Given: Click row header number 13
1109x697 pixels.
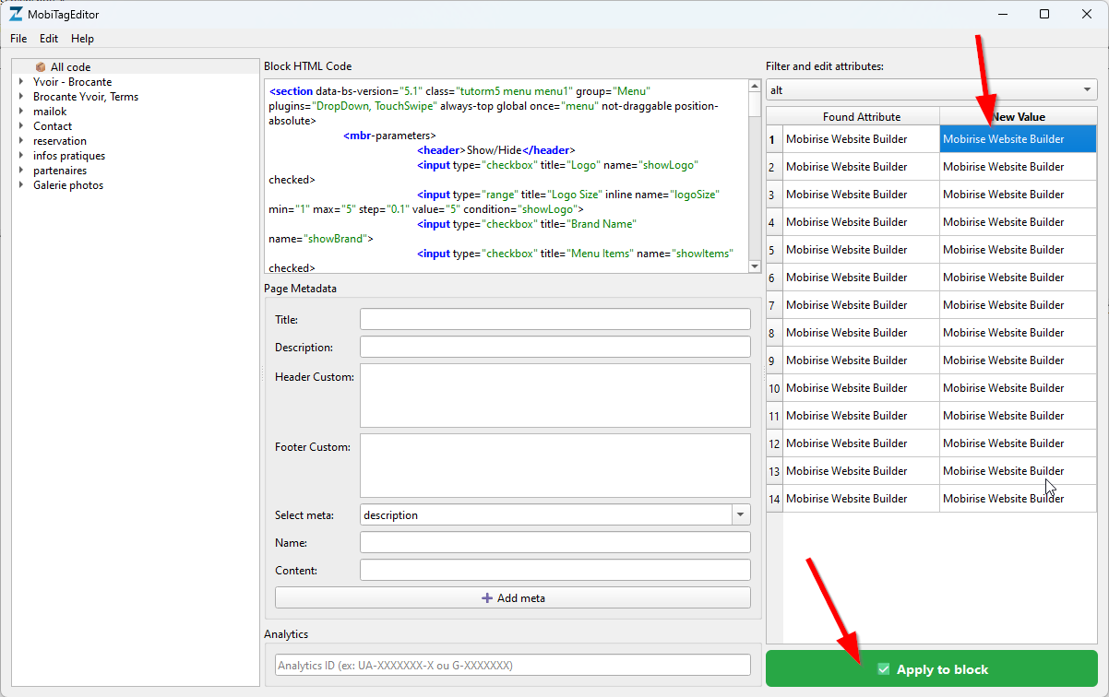Looking at the screenshot, I should pos(774,471).
